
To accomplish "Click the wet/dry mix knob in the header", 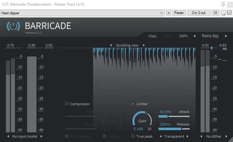I will [x=223, y=13].
